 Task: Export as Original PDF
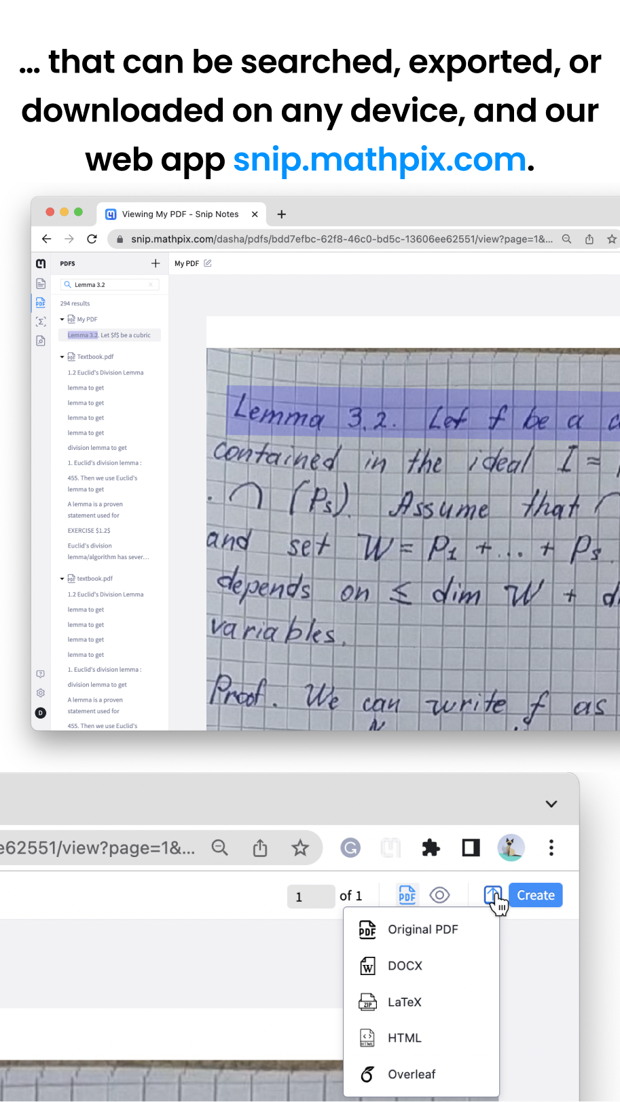[421, 930]
